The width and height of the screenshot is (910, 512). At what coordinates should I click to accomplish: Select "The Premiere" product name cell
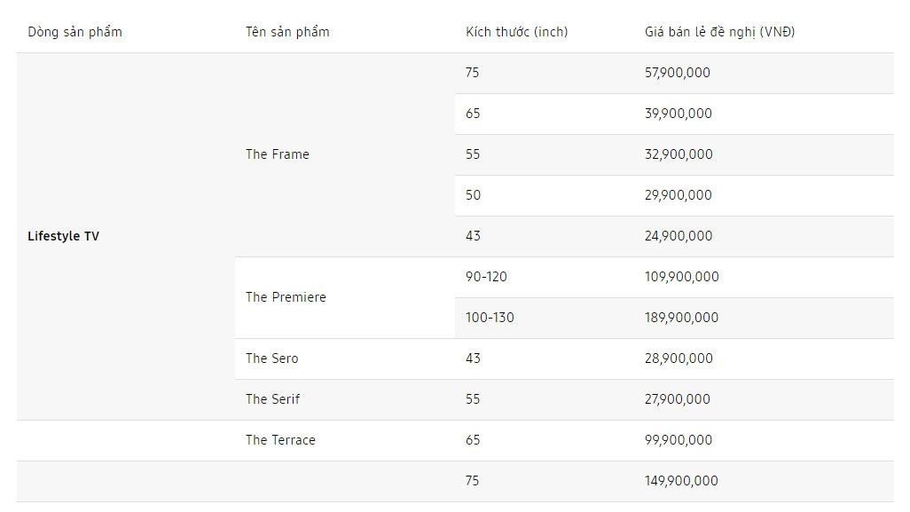click(286, 297)
